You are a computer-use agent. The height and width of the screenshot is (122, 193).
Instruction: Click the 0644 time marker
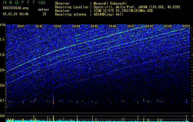pos(76,26)
